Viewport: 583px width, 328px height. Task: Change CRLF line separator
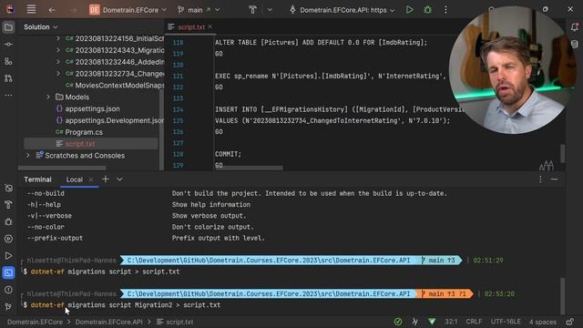[474, 322]
